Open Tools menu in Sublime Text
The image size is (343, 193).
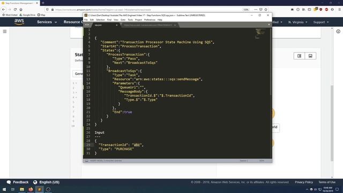coord(130,20)
